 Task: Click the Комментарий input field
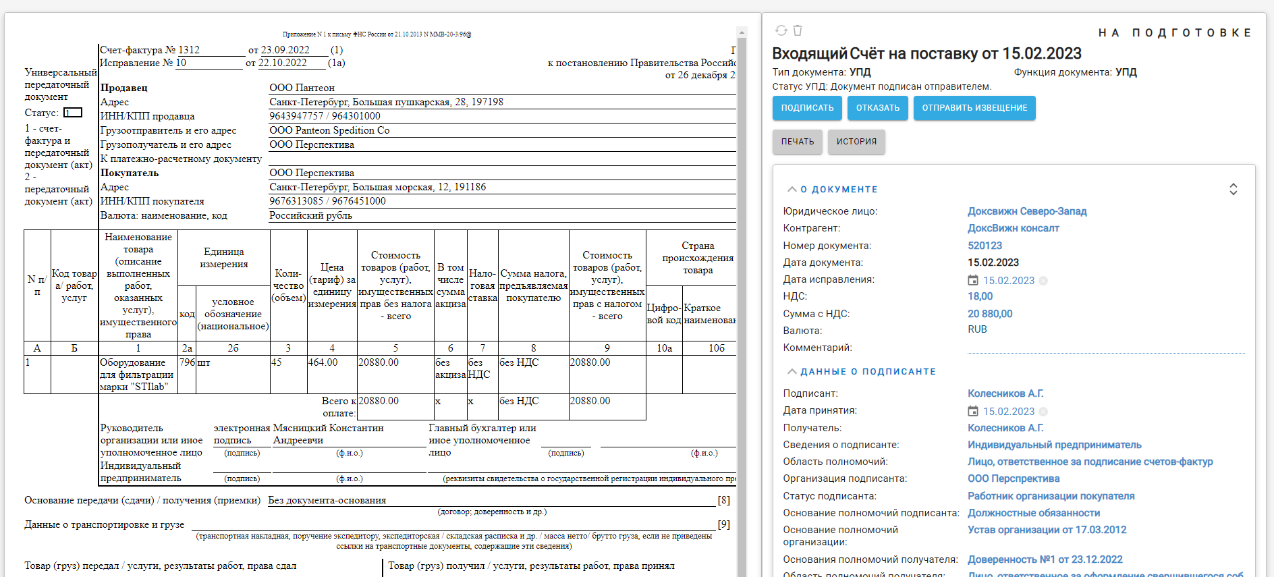pos(1106,347)
